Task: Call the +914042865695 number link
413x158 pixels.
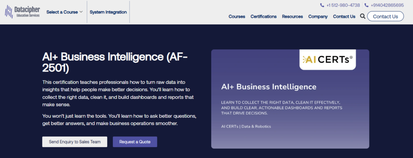Action: tap(387, 5)
